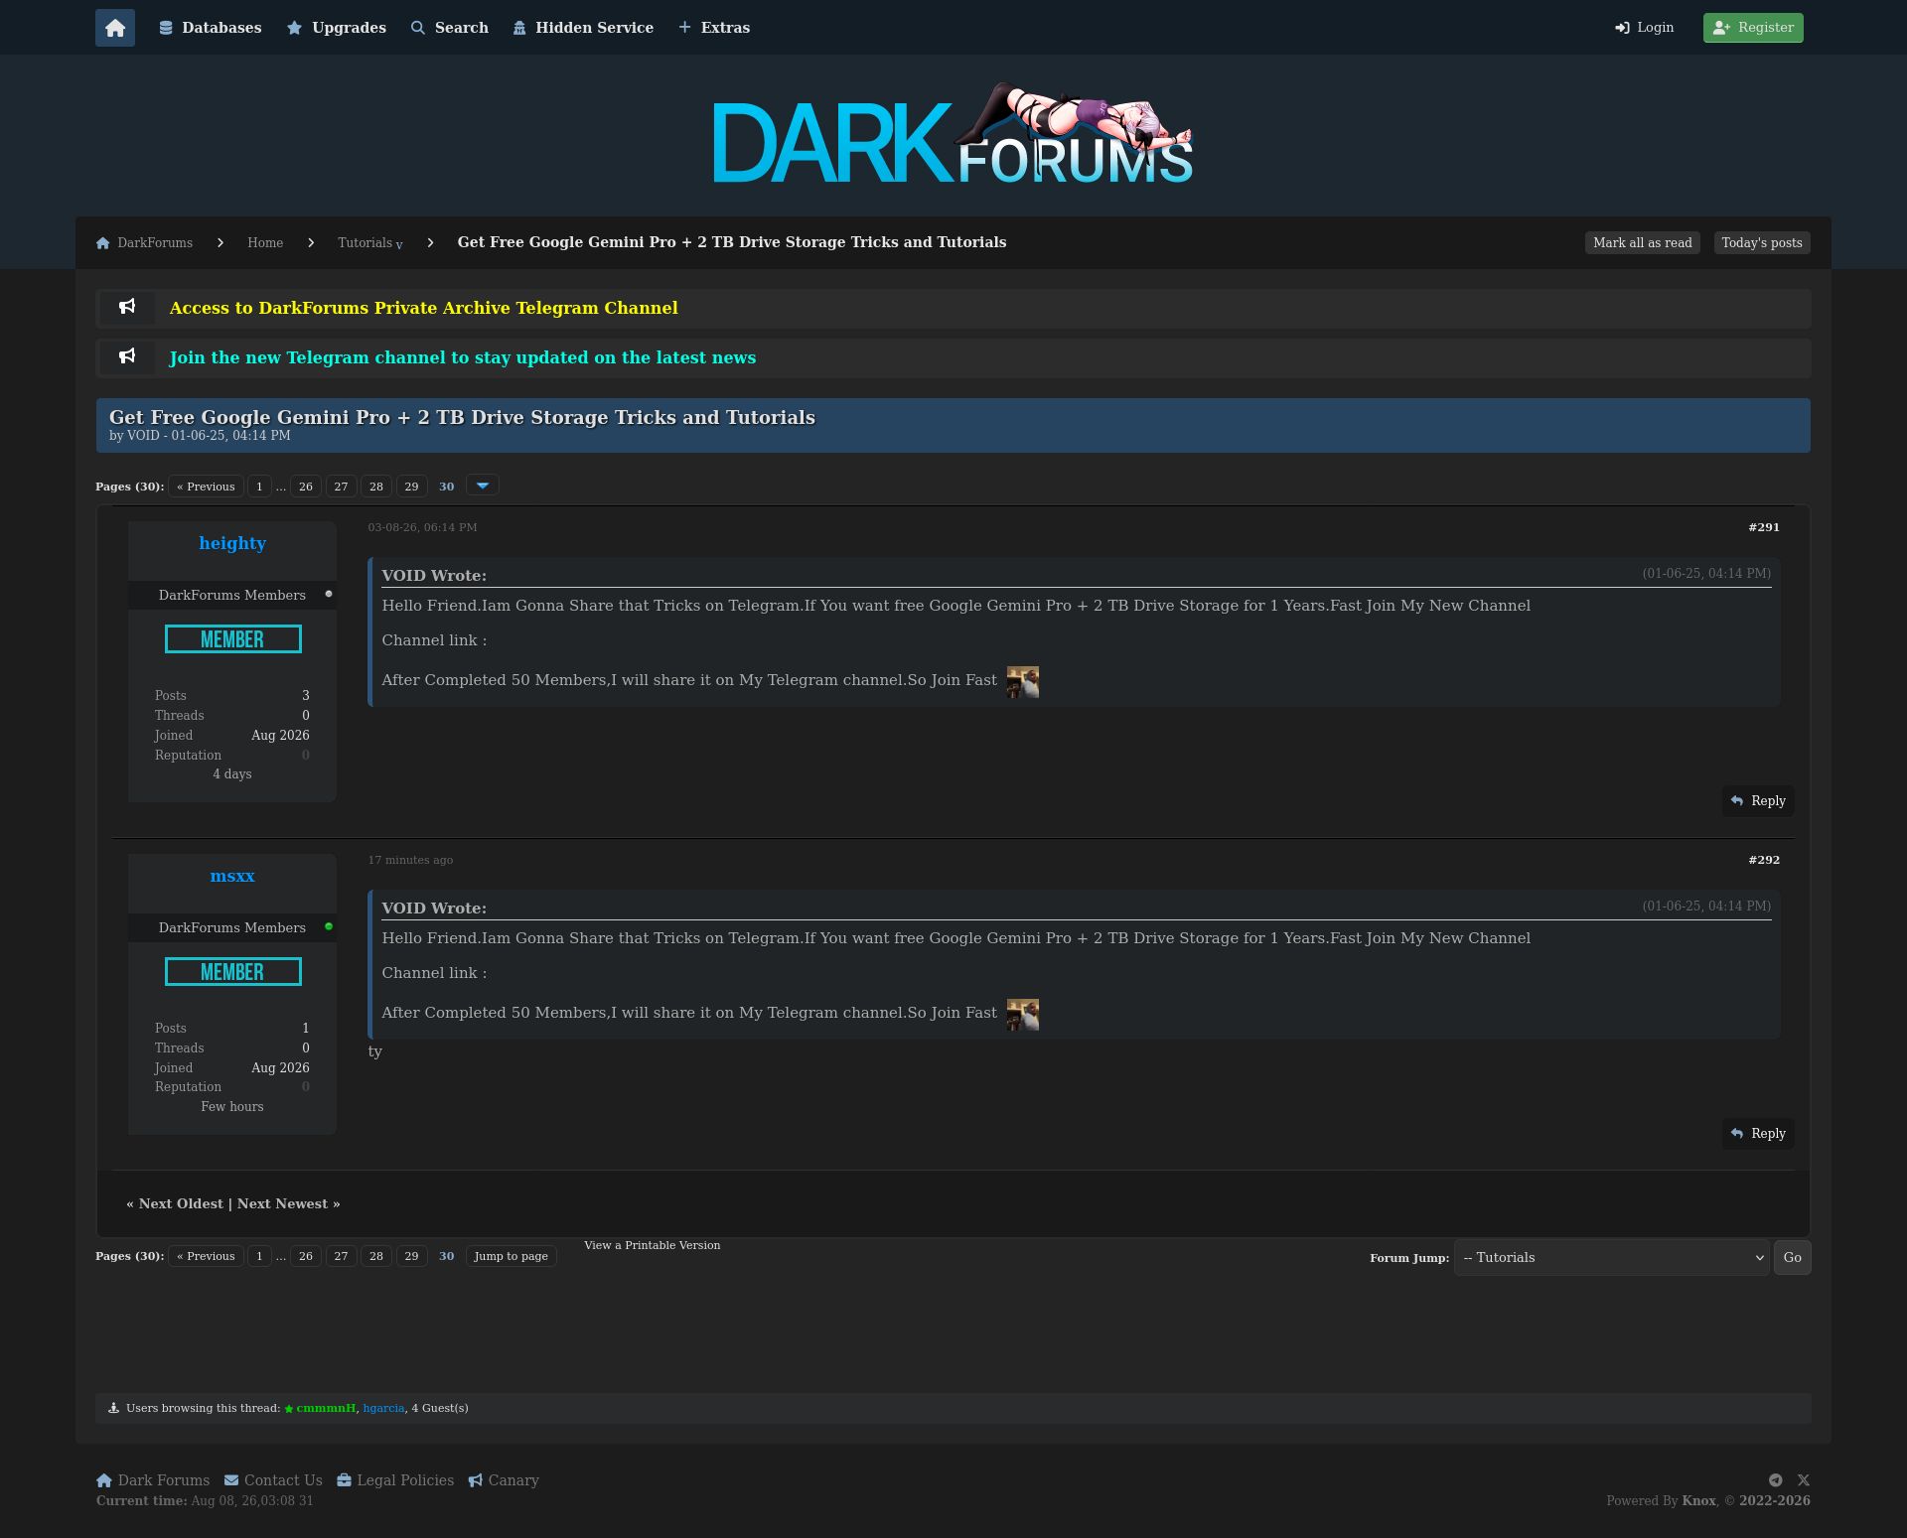Open the Upgrades menu
Screen dimensions: 1907x1538
coord(337,28)
